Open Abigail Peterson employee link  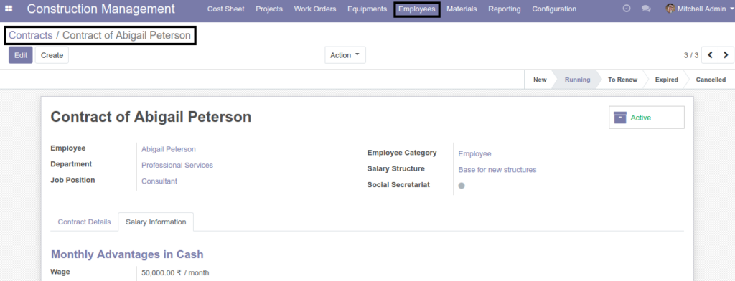pos(168,149)
